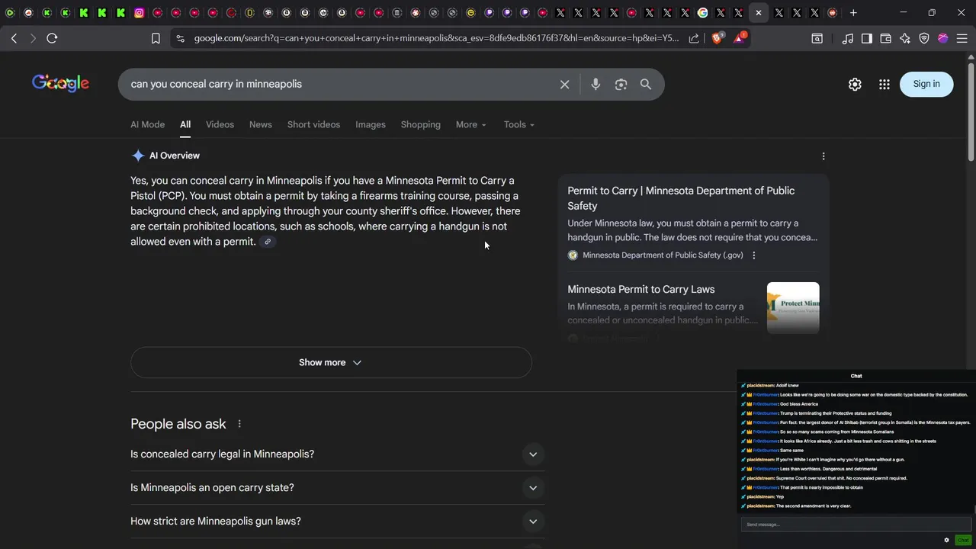Open Short videos results tab
Image resolution: width=976 pixels, height=549 pixels.
313,125
